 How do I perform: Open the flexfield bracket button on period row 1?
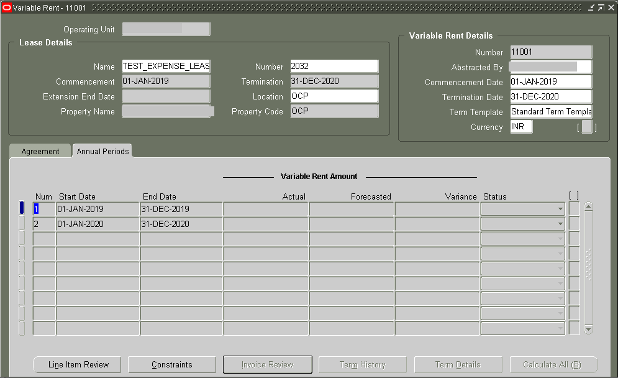click(573, 209)
